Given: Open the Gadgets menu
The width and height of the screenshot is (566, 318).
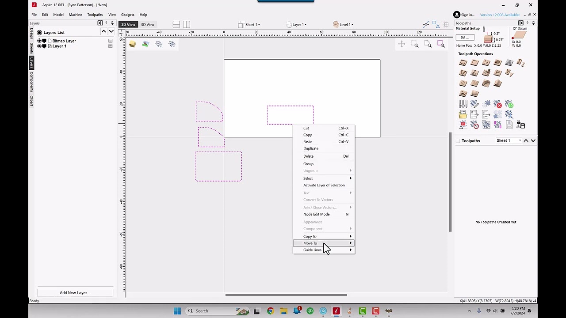Looking at the screenshot, I should tap(127, 15).
